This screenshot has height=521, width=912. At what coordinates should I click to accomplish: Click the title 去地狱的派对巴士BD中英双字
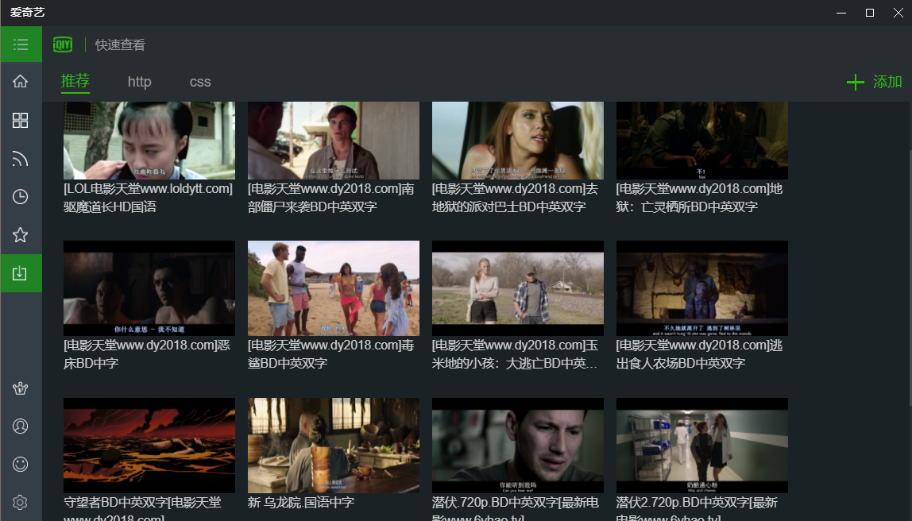click(515, 198)
